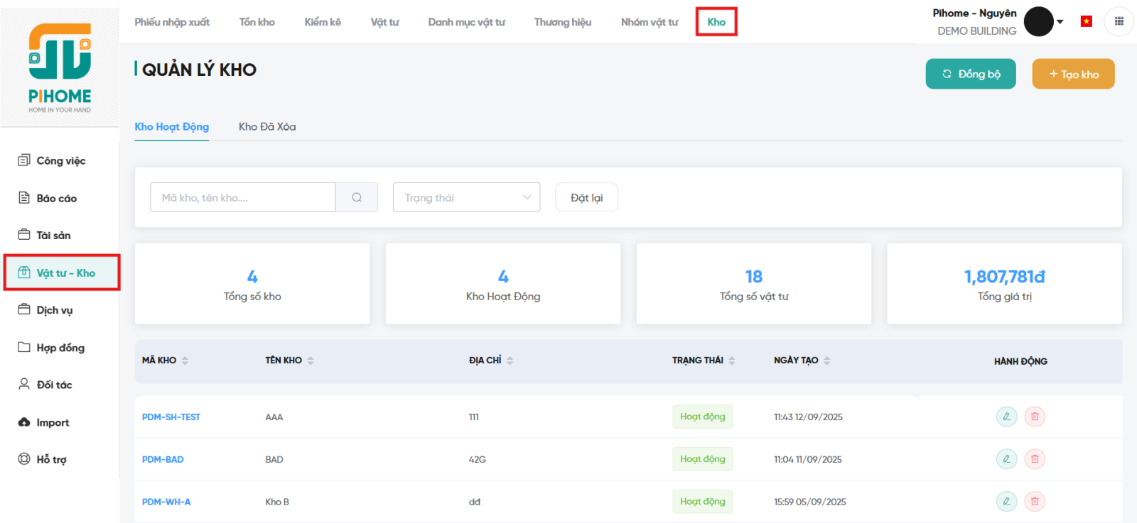
Task: Click the search magnifier icon
Action: point(357,197)
